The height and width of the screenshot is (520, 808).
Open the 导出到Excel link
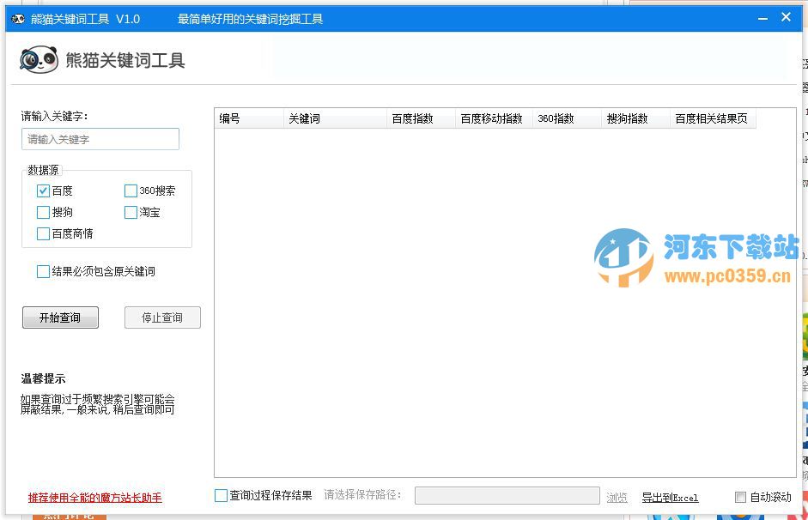(x=670, y=497)
